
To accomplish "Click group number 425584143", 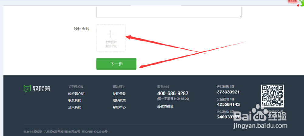I will 228,104.
